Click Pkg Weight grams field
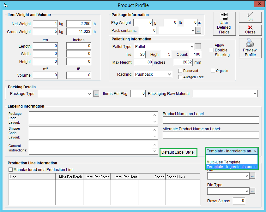Screen dimensions: 266x212 coord(143,22)
